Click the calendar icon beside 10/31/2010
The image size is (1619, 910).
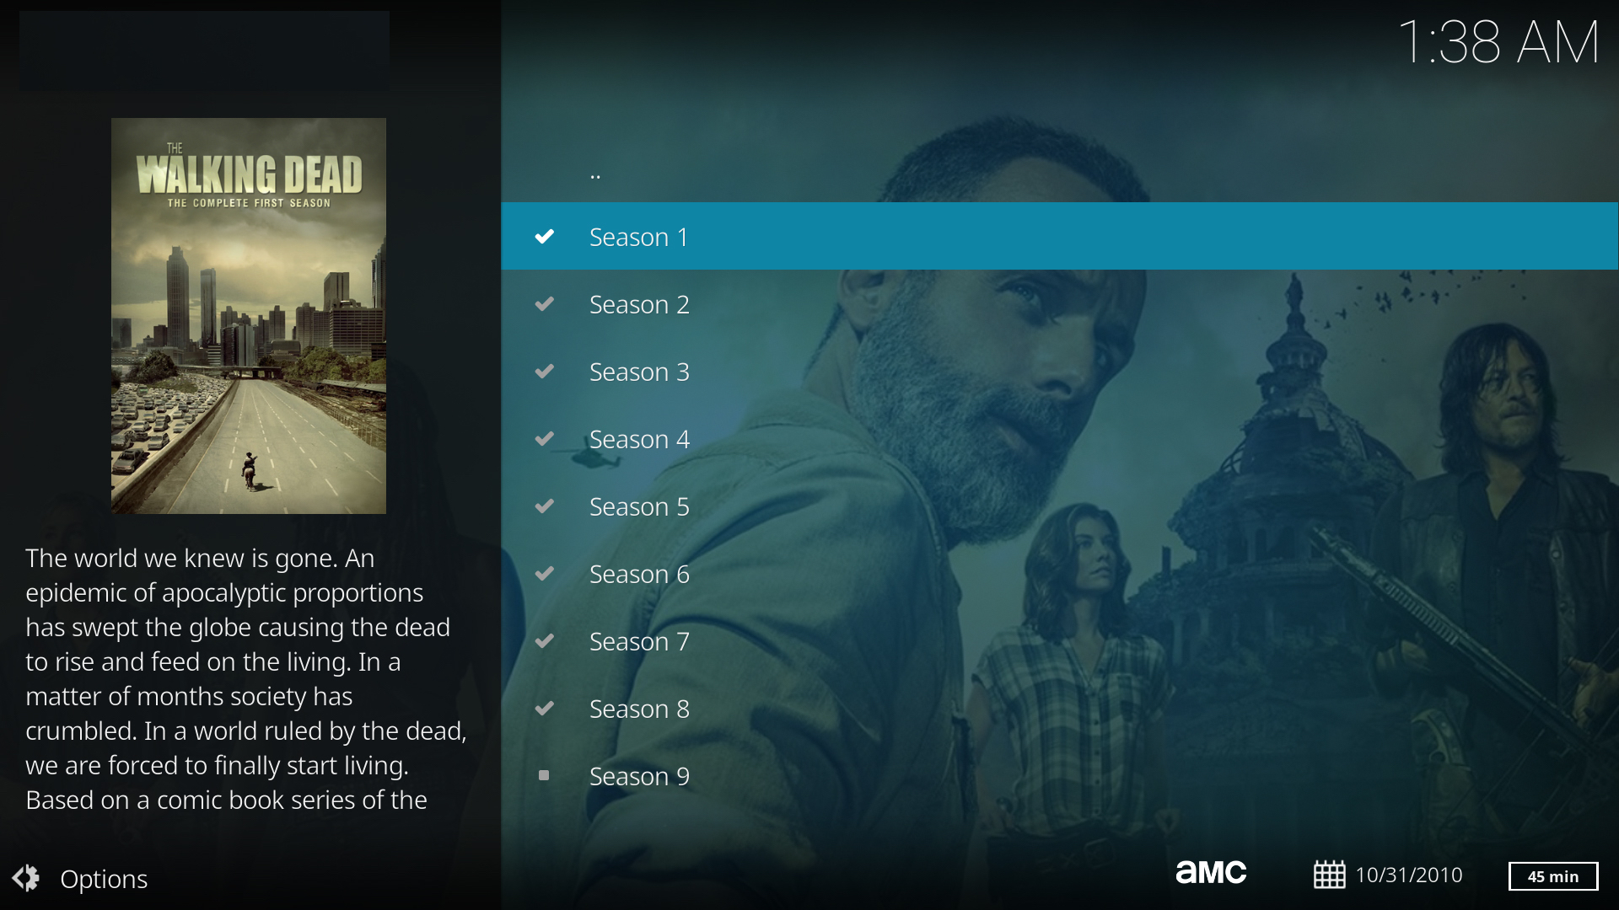click(1329, 875)
